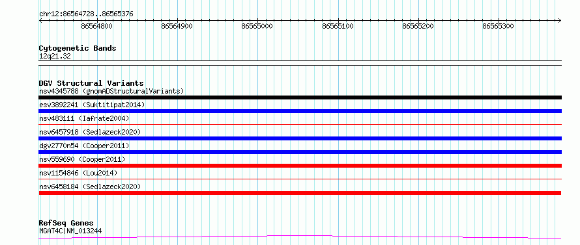The width and height of the screenshot is (580, 245).
Task: Open the nsv1154846 Lou2014 label
Action: click(78, 173)
